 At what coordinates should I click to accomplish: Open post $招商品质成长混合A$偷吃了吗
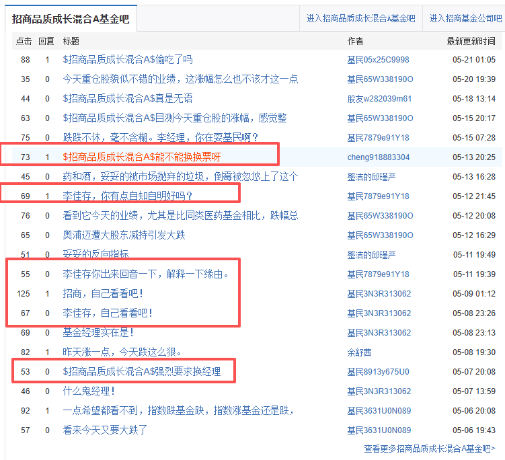(x=128, y=60)
